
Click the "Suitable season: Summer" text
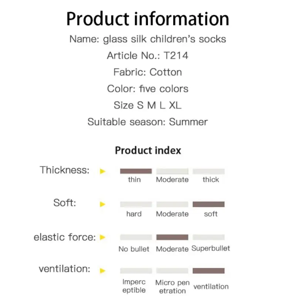[x=148, y=122]
